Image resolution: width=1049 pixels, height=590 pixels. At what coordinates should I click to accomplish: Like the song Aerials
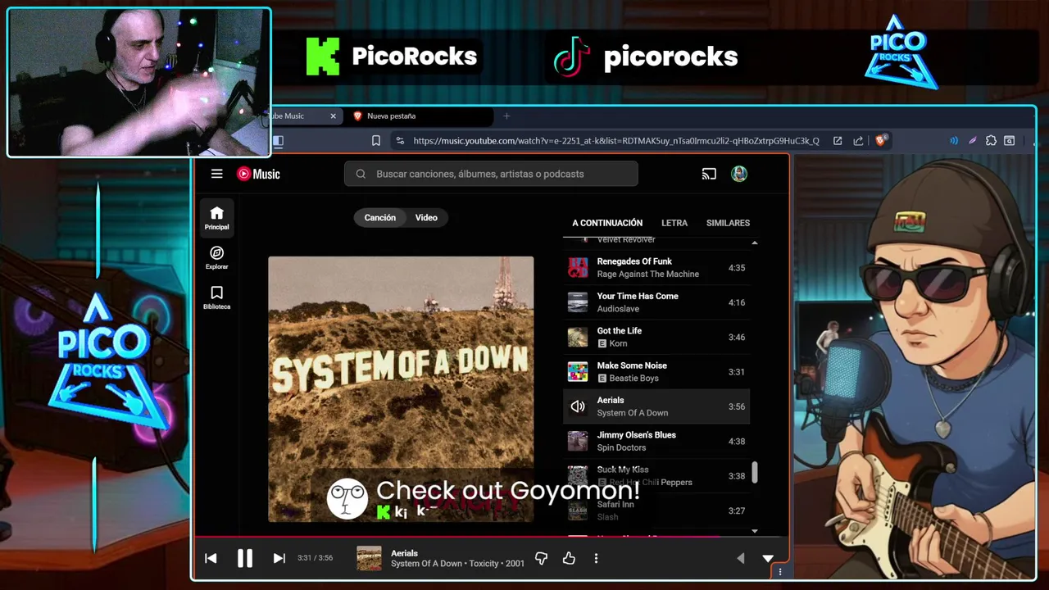[569, 558]
